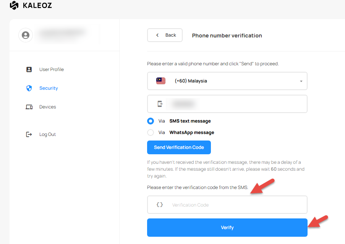The height and width of the screenshot is (244, 345).
Task: Click the blurred username in sidebar
Action: tap(63, 33)
